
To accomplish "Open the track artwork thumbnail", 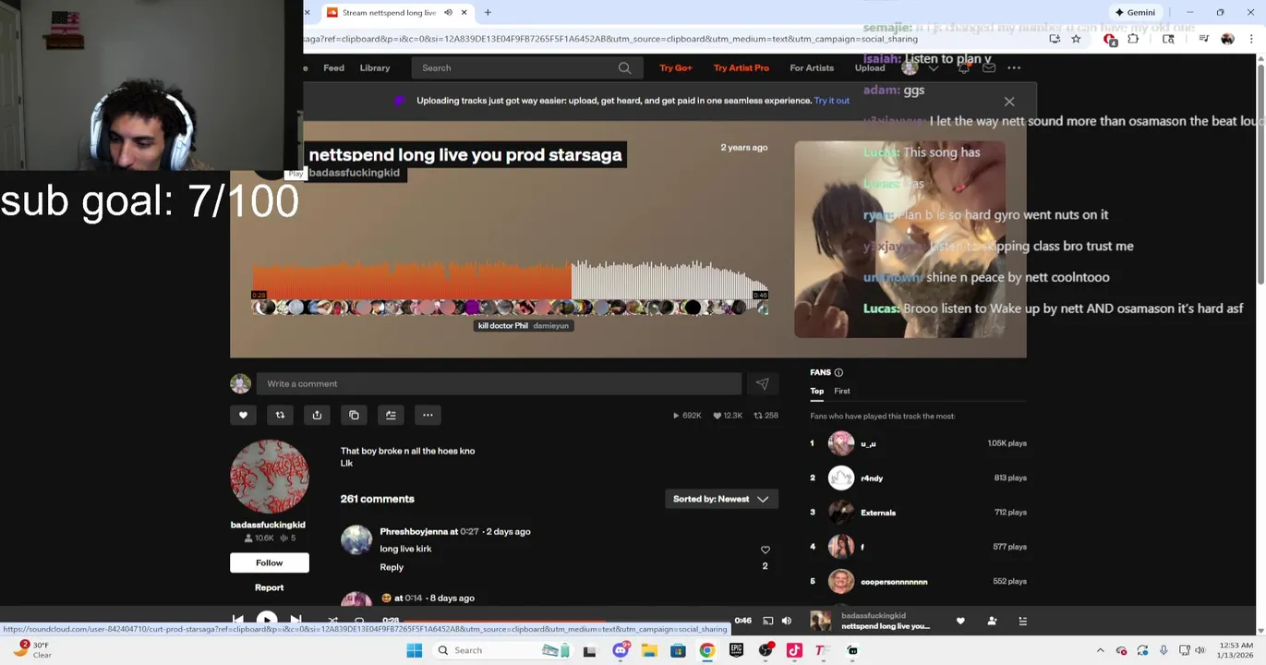I will point(899,239).
